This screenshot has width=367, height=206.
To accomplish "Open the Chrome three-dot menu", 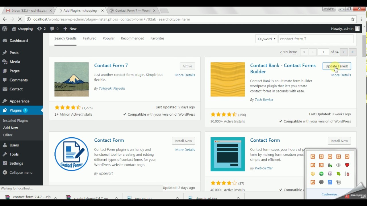I will click(x=362, y=19).
